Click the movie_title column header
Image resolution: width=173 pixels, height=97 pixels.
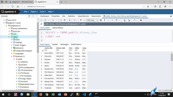(x=49, y=49)
